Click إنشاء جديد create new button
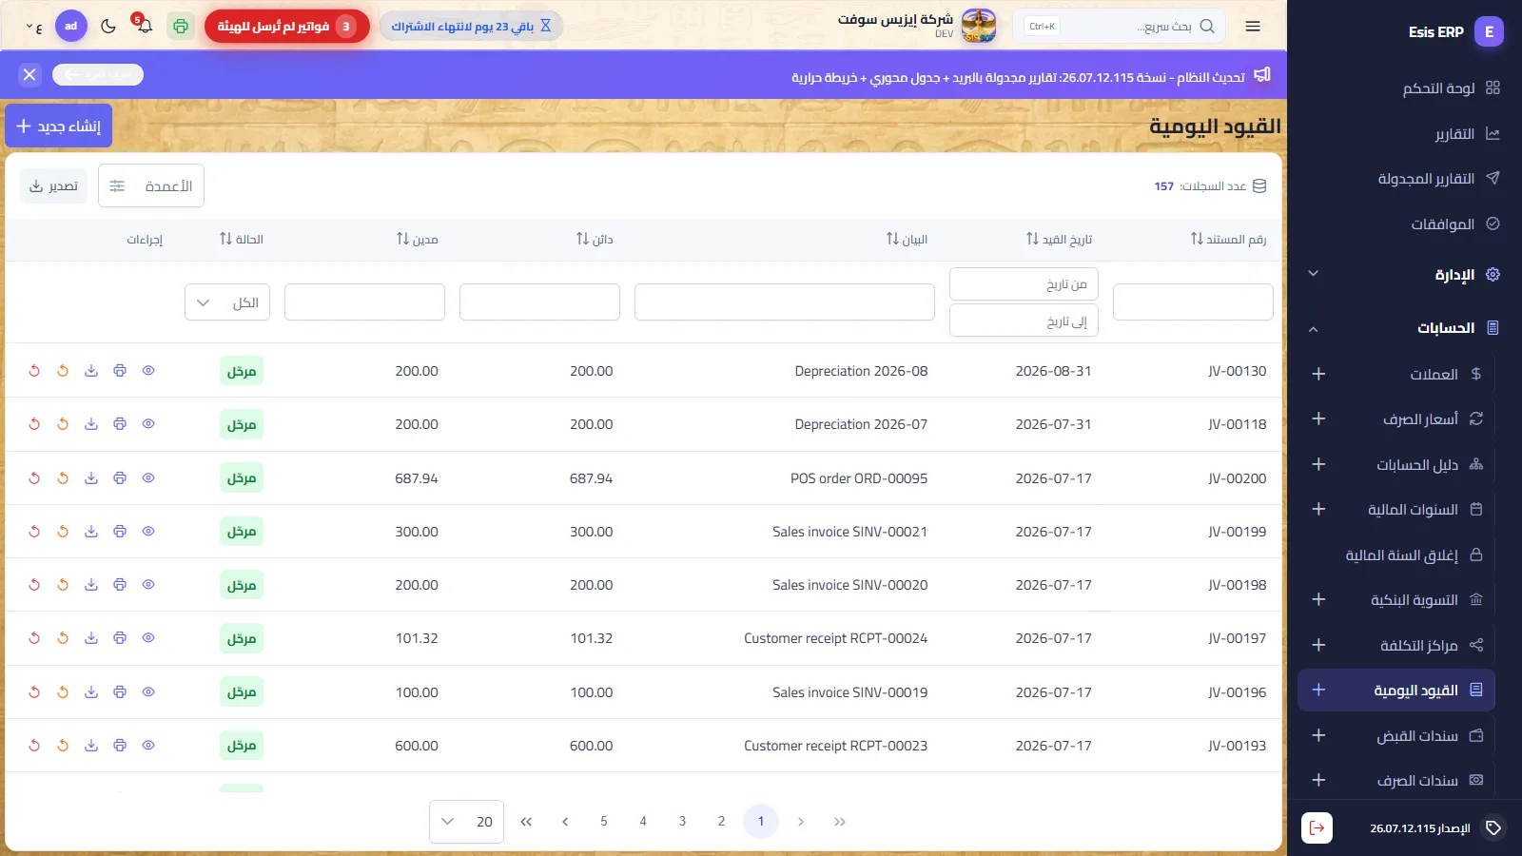This screenshot has height=856, width=1522. pos(59,126)
